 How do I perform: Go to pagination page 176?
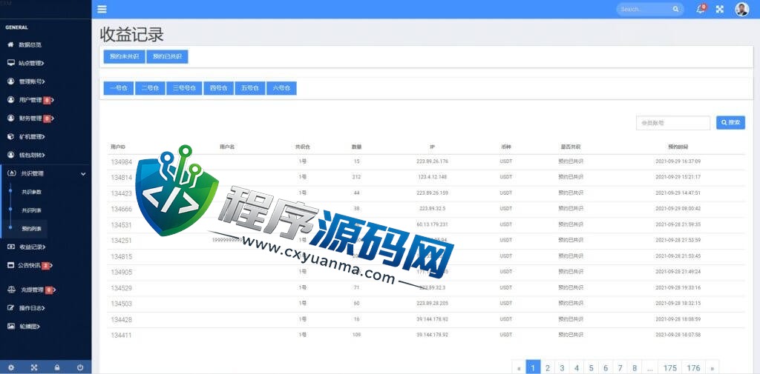pos(694,368)
